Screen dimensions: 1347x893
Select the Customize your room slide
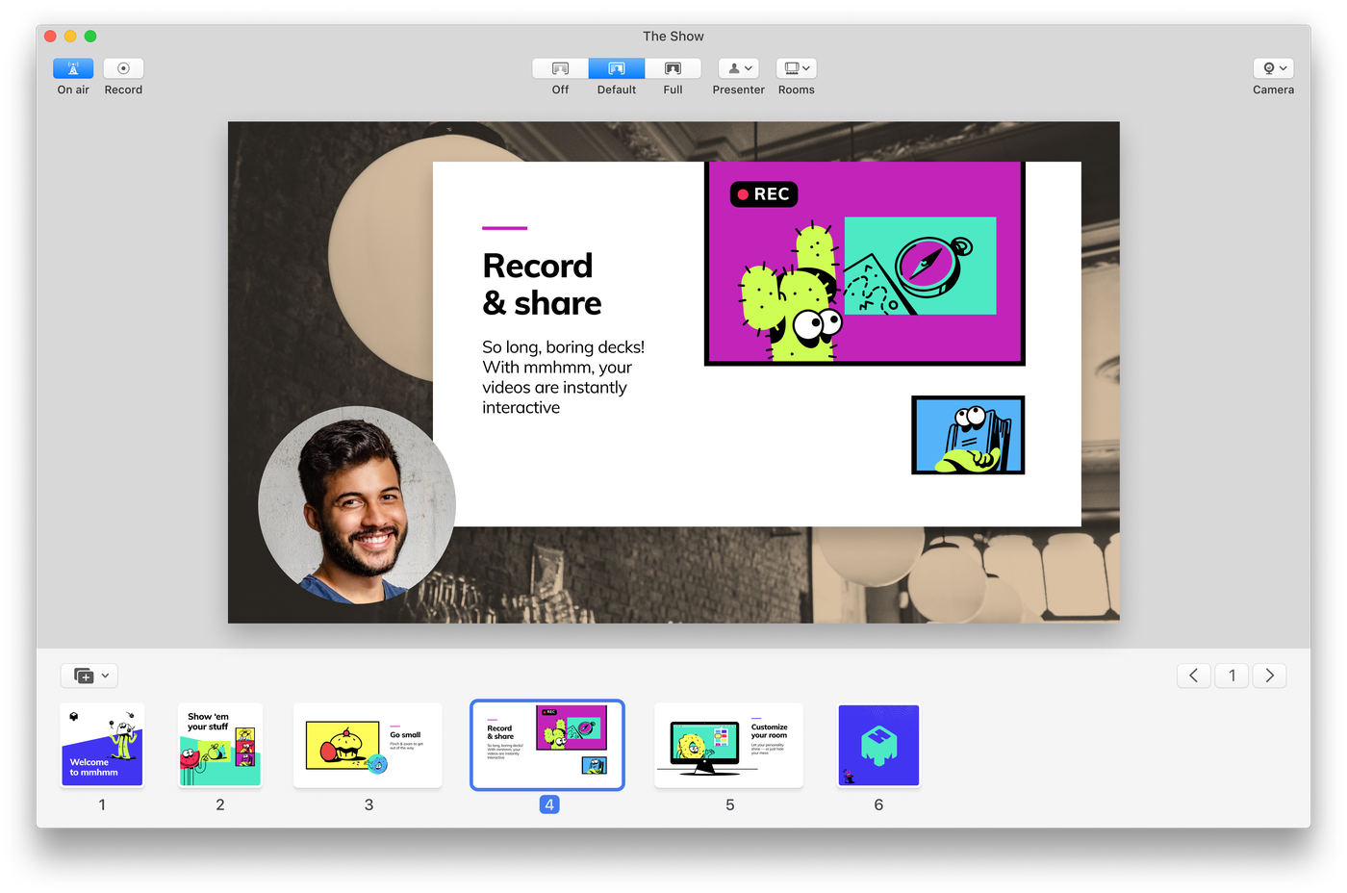point(729,745)
